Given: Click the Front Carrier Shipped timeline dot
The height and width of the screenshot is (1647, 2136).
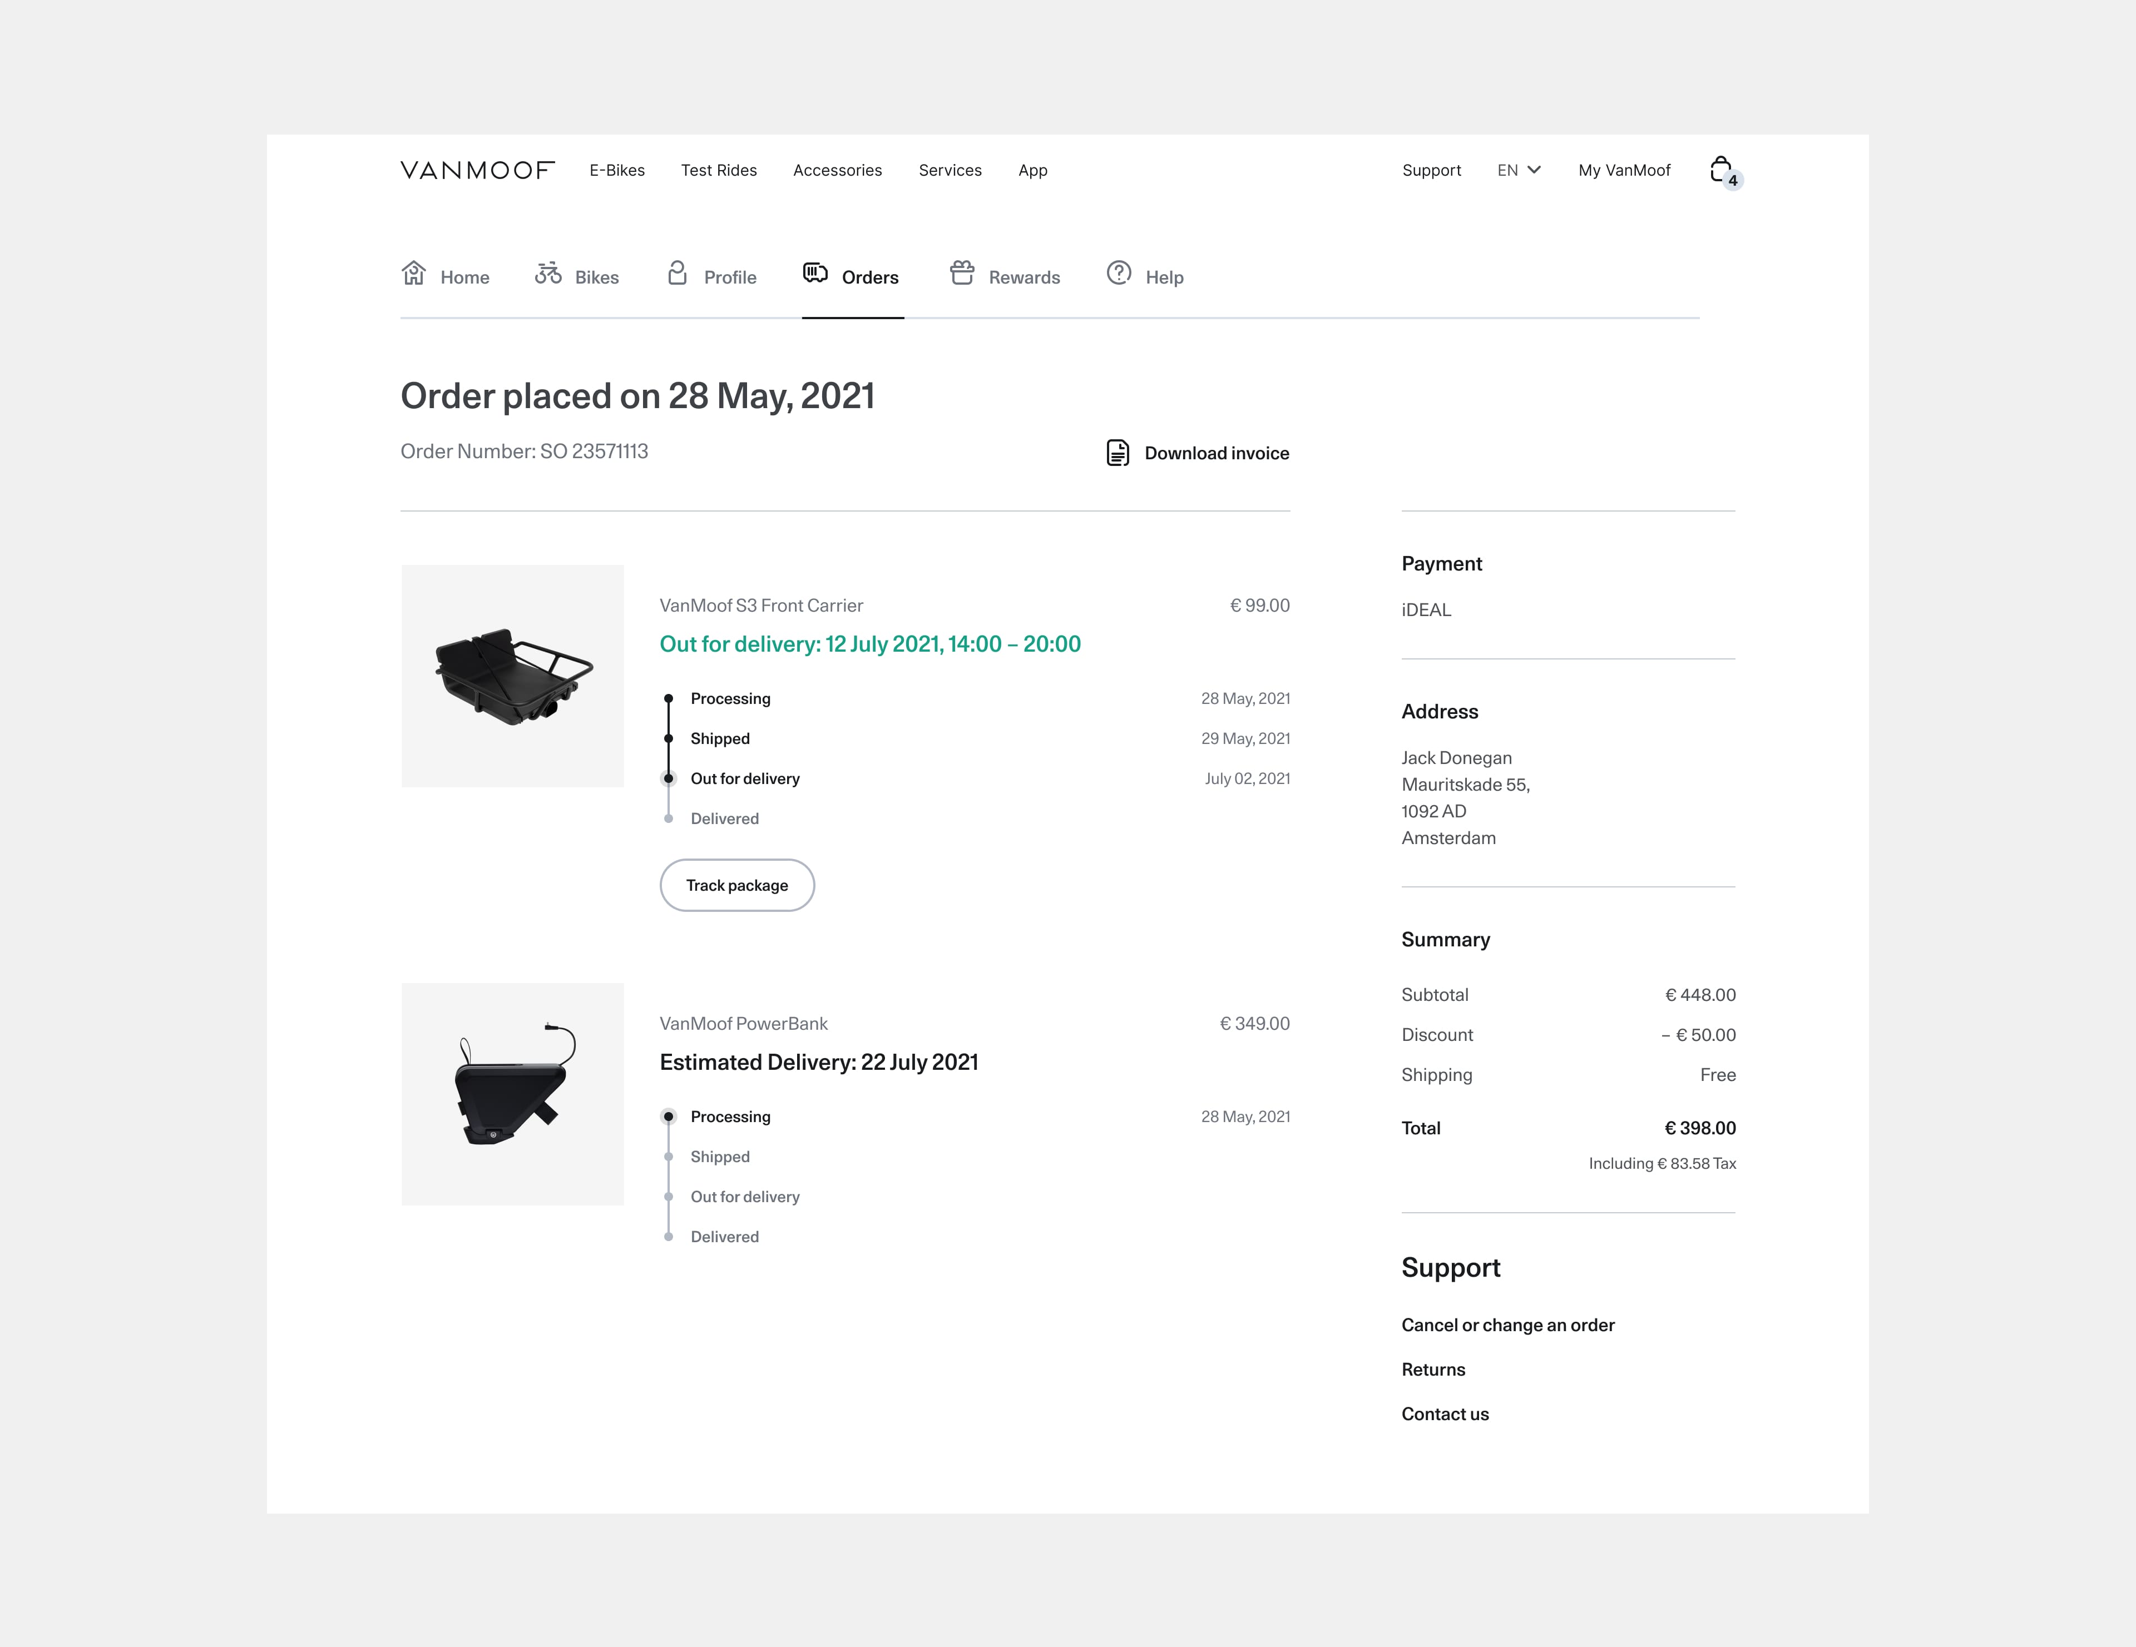Looking at the screenshot, I should click(669, 739).
